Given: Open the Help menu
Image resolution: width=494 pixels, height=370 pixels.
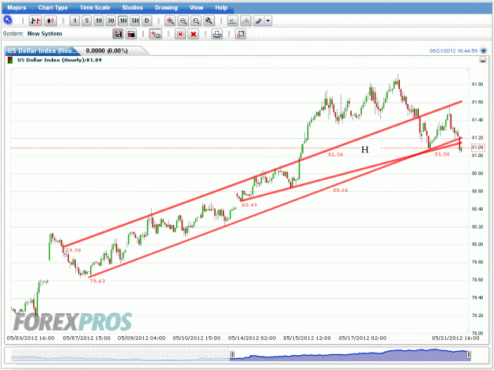Looking at the screenshot, I should click(x=221, y=8).
